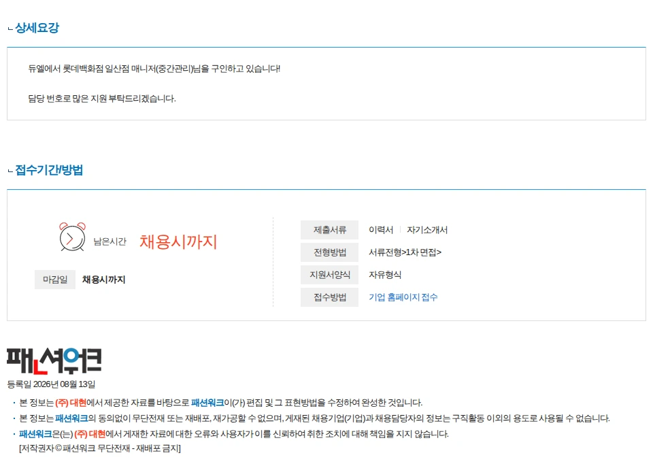Click 패션워크 starting the third notice line
The height and width of the screenshot is (466, 653).
35,434
